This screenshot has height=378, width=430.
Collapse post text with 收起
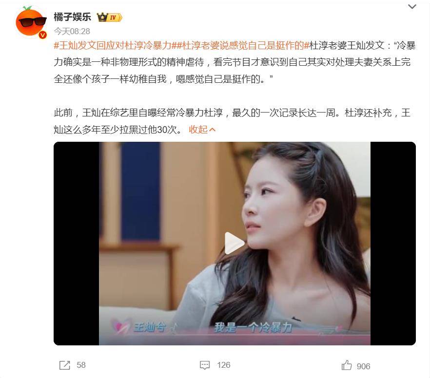[202, 130]
